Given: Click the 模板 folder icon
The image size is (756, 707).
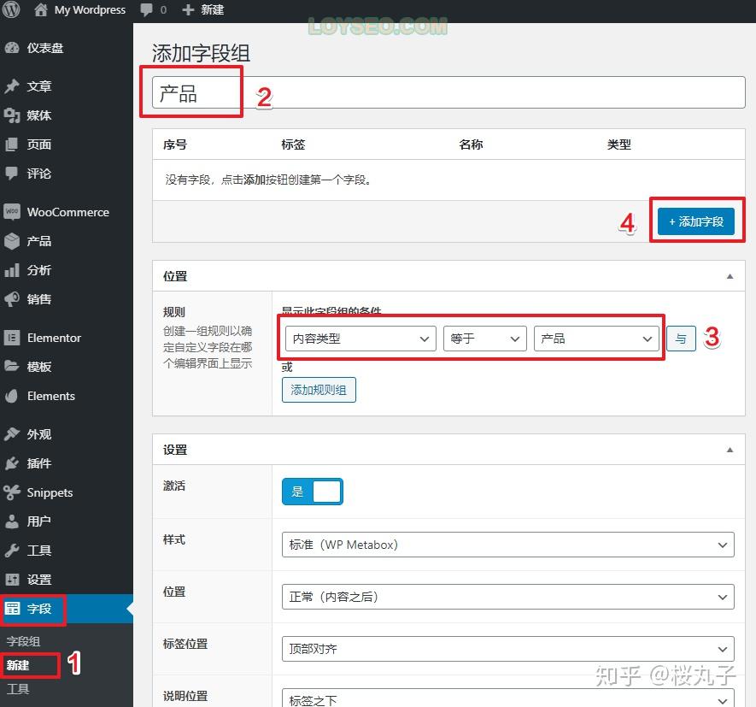Looking at the screenshot, I should coord(12,366).
